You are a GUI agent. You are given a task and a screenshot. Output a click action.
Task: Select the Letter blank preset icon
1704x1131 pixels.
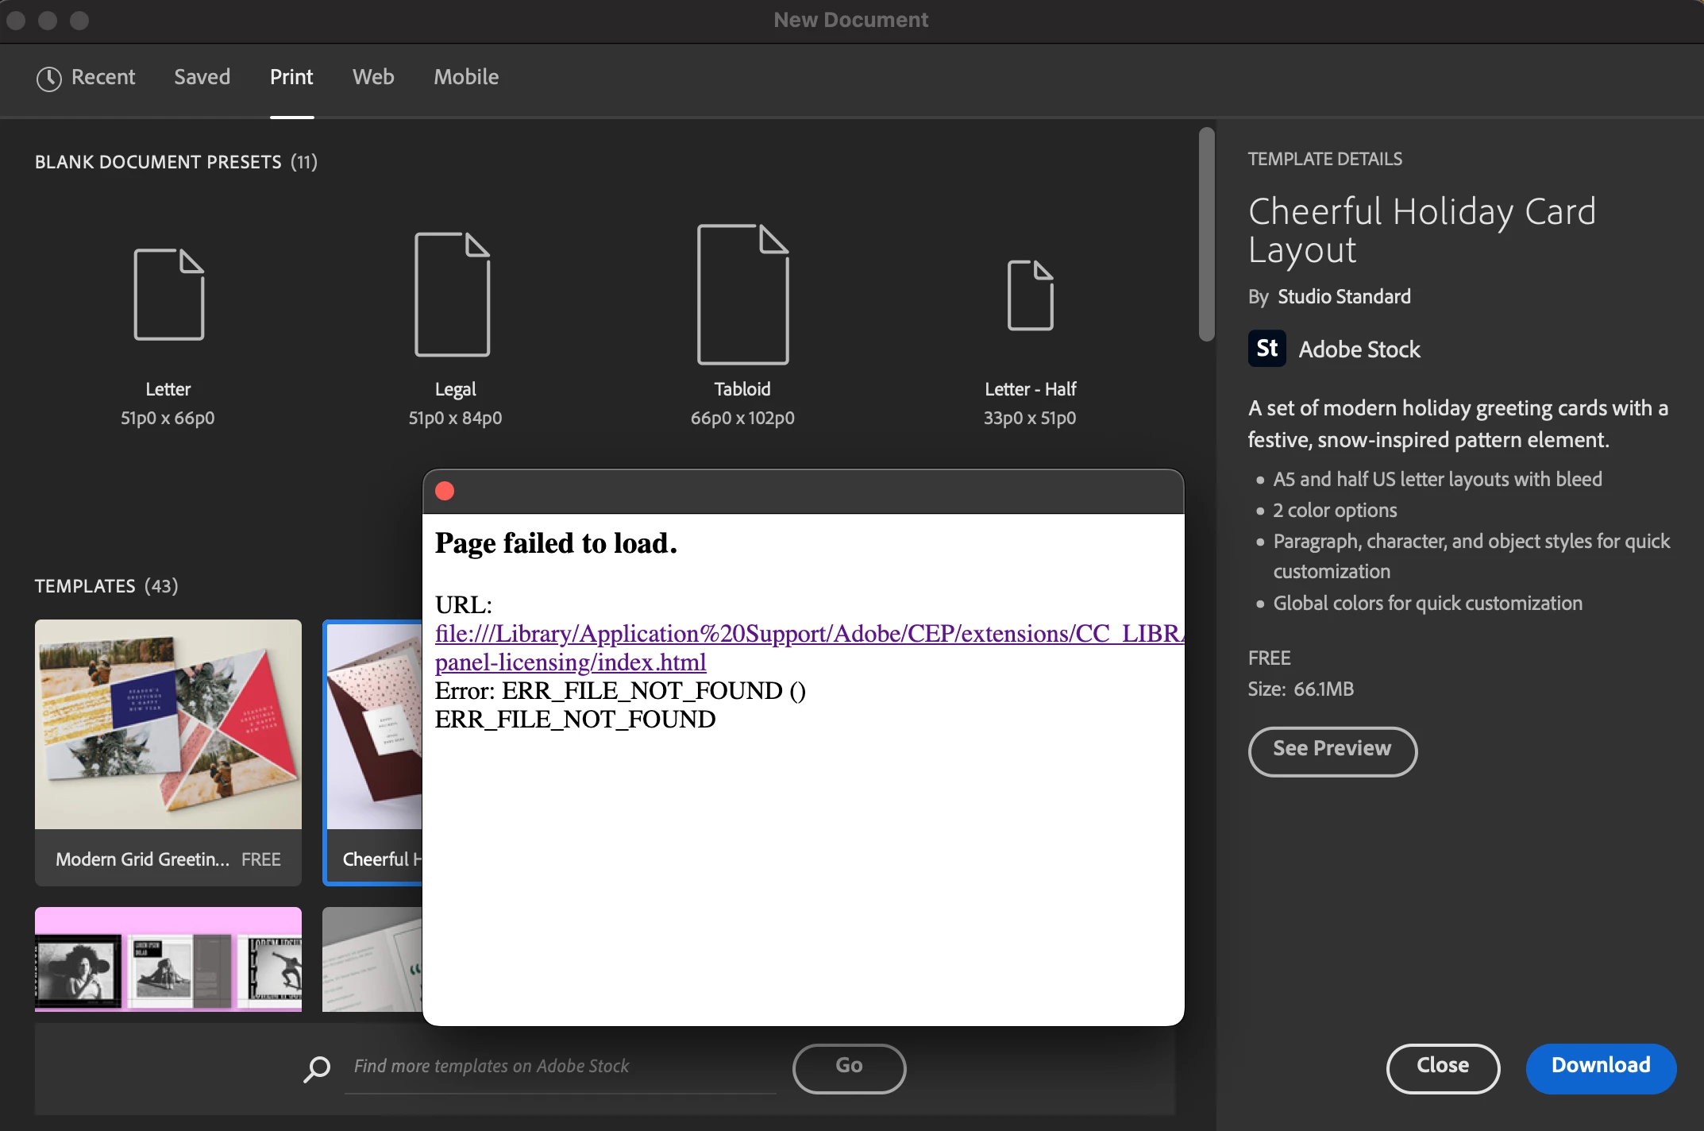tap(168, 295)
